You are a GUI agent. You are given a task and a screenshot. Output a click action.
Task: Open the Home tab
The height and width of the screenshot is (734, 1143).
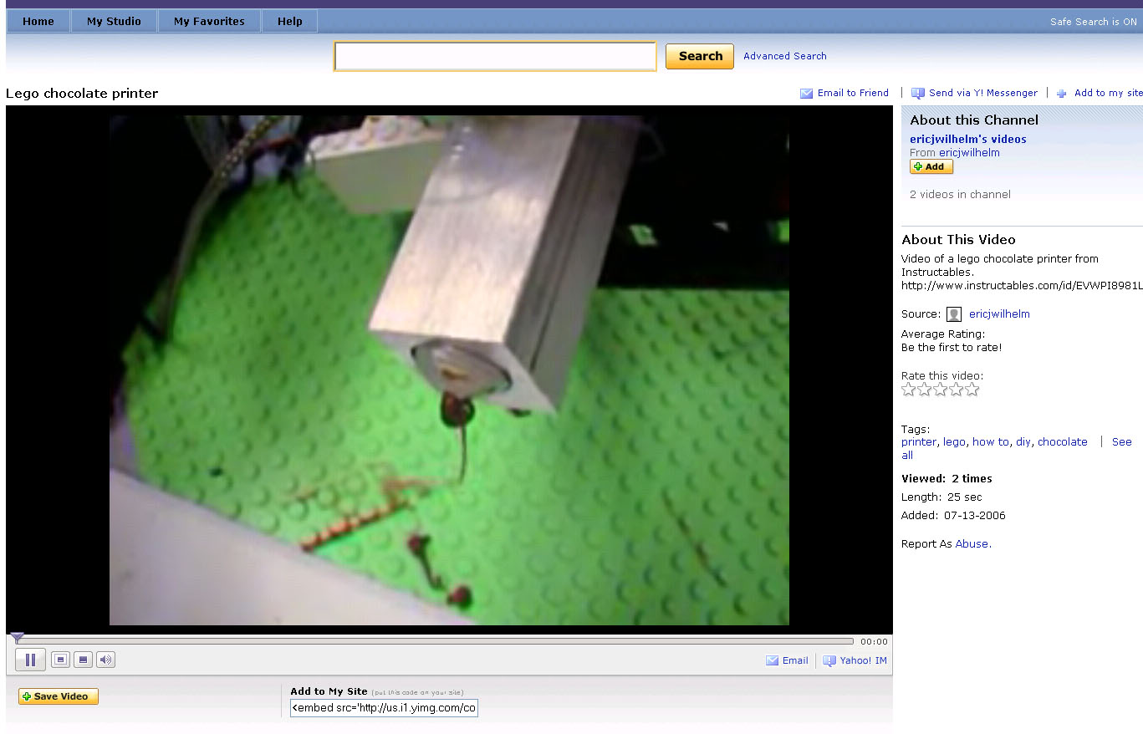(38, 22)
